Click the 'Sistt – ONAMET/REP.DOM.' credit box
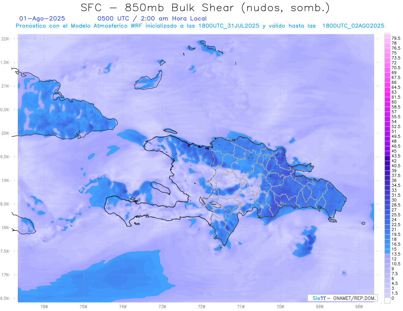 343,298
